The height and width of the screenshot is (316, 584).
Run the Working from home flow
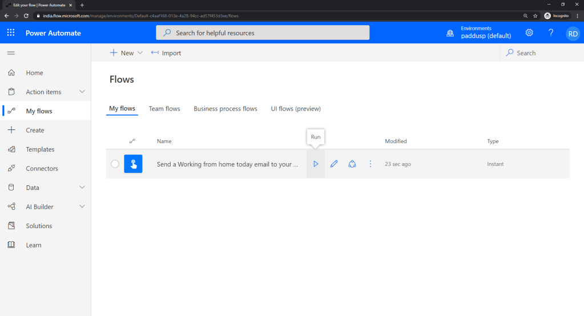pos(316,164)
